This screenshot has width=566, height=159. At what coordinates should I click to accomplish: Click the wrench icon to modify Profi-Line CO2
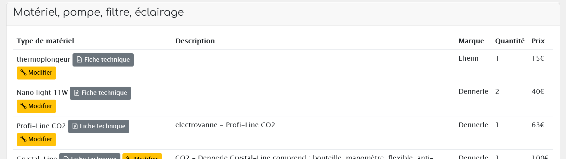23,139
